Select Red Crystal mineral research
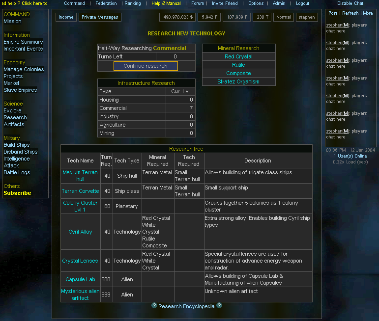The width and height of the screenshot is (379, 321). coord(238,57)
